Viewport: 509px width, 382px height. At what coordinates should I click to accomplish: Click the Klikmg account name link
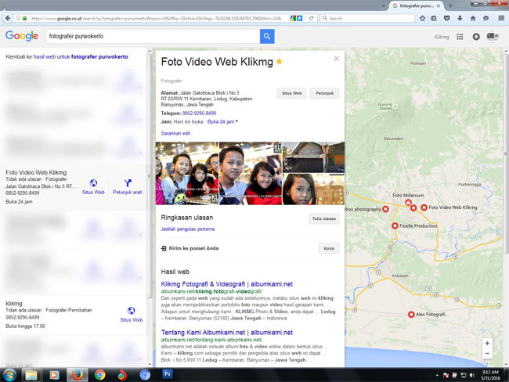pyautogui.click(x=442, y=37)
